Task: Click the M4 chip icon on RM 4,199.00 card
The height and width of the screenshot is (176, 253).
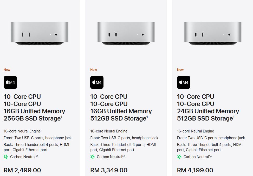Action: pyautogui.click(x=184, y=82)
